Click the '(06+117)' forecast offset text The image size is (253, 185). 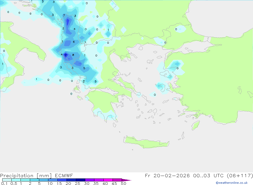[x=240, y=175]
